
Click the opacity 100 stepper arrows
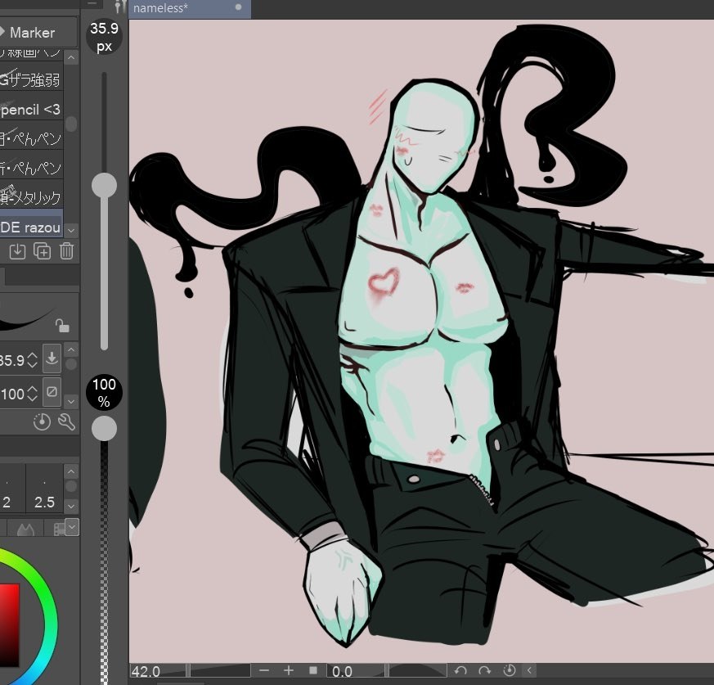pos(32,394)
